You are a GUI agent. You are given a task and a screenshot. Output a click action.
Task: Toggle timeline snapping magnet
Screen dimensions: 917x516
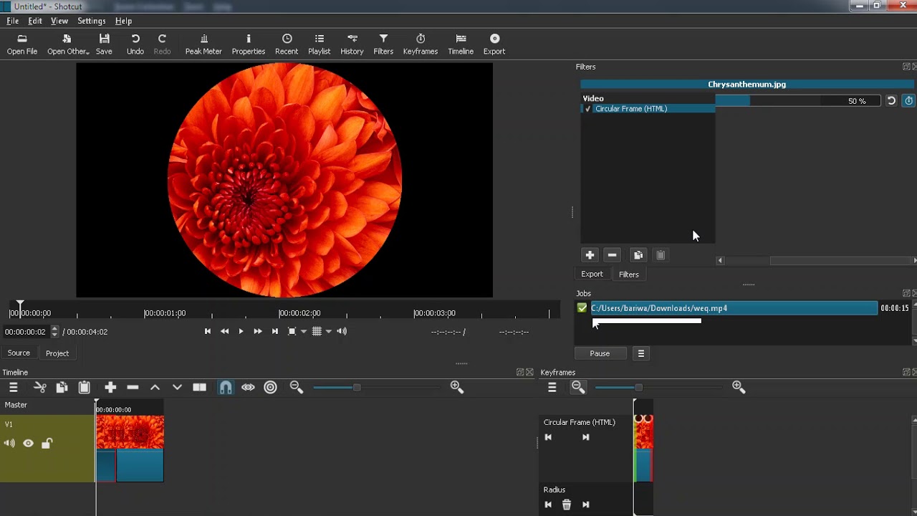click(226, 388)
